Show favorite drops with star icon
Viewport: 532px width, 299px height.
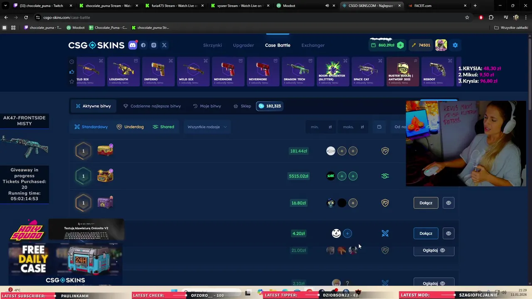tap(72, 81)
